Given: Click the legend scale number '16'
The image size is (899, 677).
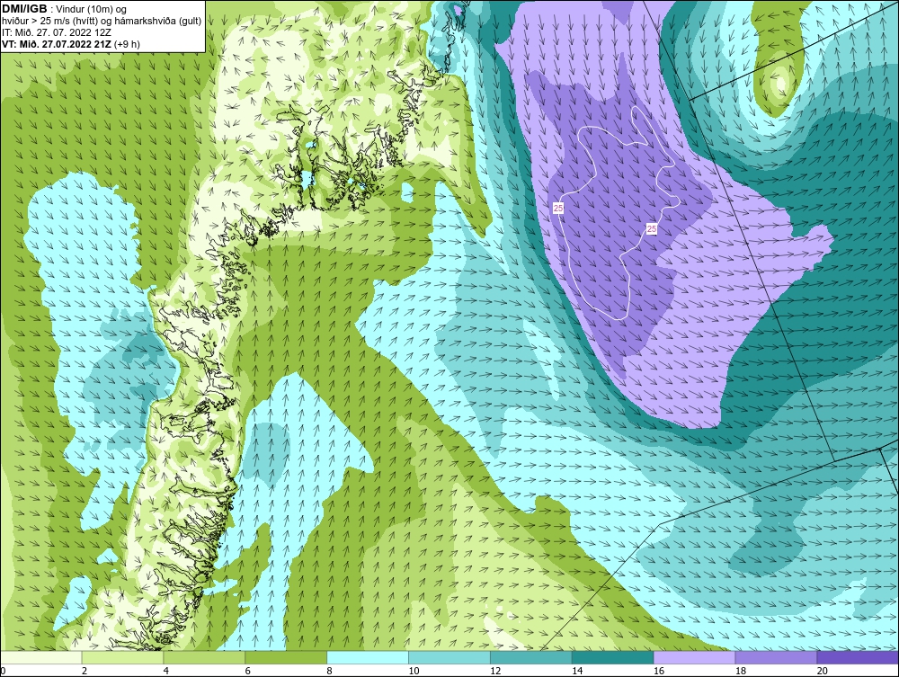Looking at the screenshot, I should coord(659,671).
